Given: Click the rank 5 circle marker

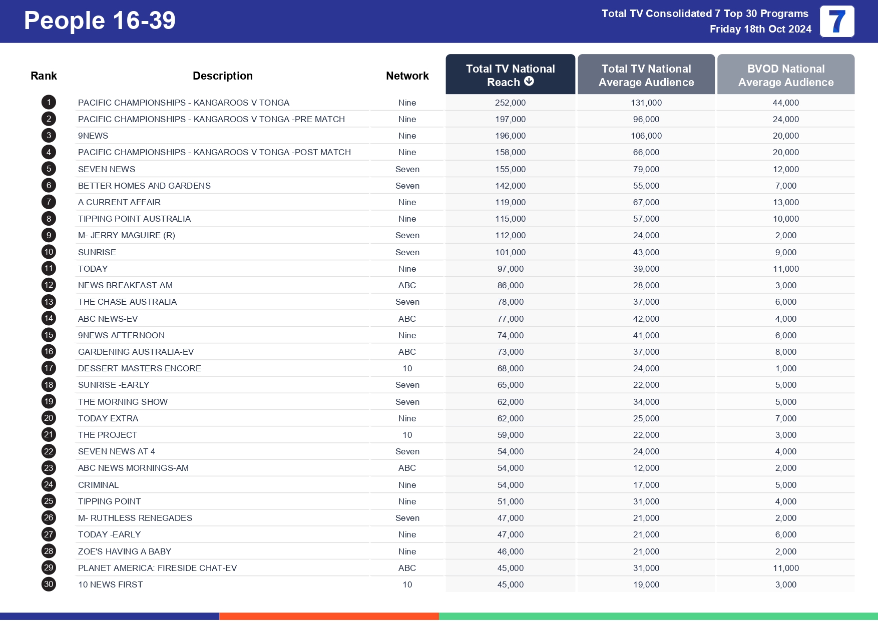Looking at the screenshot, I should [48, 169].
